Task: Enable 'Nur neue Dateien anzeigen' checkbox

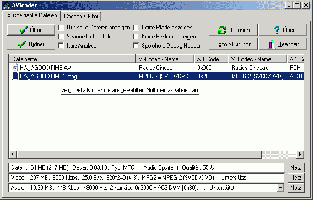Action: pyautogui.click(x=60, y=28)
